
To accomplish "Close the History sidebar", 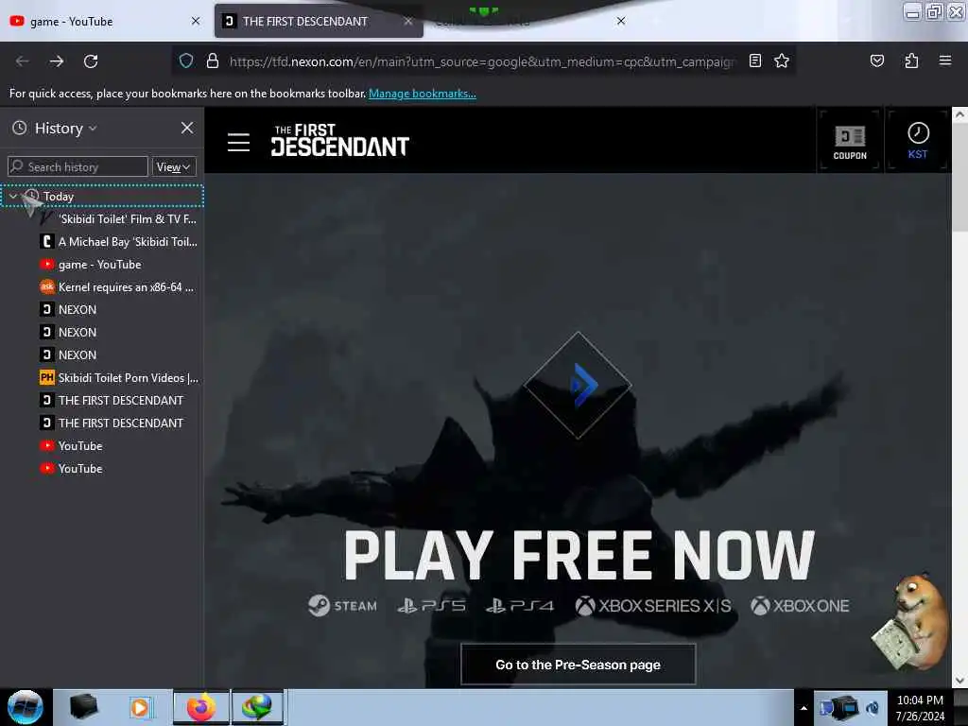I will pyautogui.click(x=187, y=128).
